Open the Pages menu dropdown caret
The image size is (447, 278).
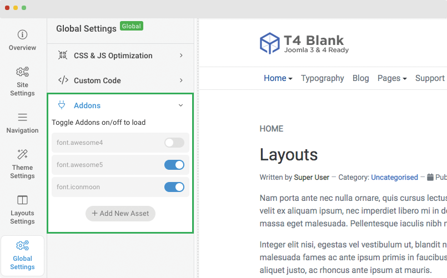[x=405, y=79]
